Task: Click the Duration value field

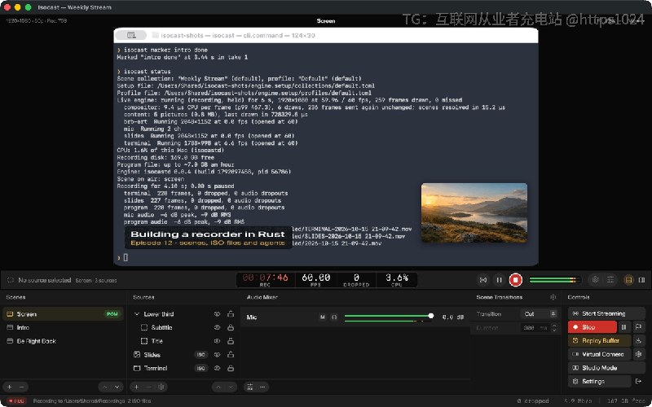Action: 535,328
